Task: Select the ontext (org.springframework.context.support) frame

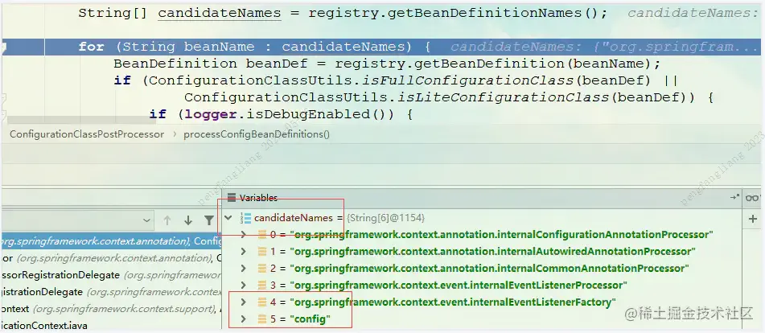Action: tap(111, 309)
